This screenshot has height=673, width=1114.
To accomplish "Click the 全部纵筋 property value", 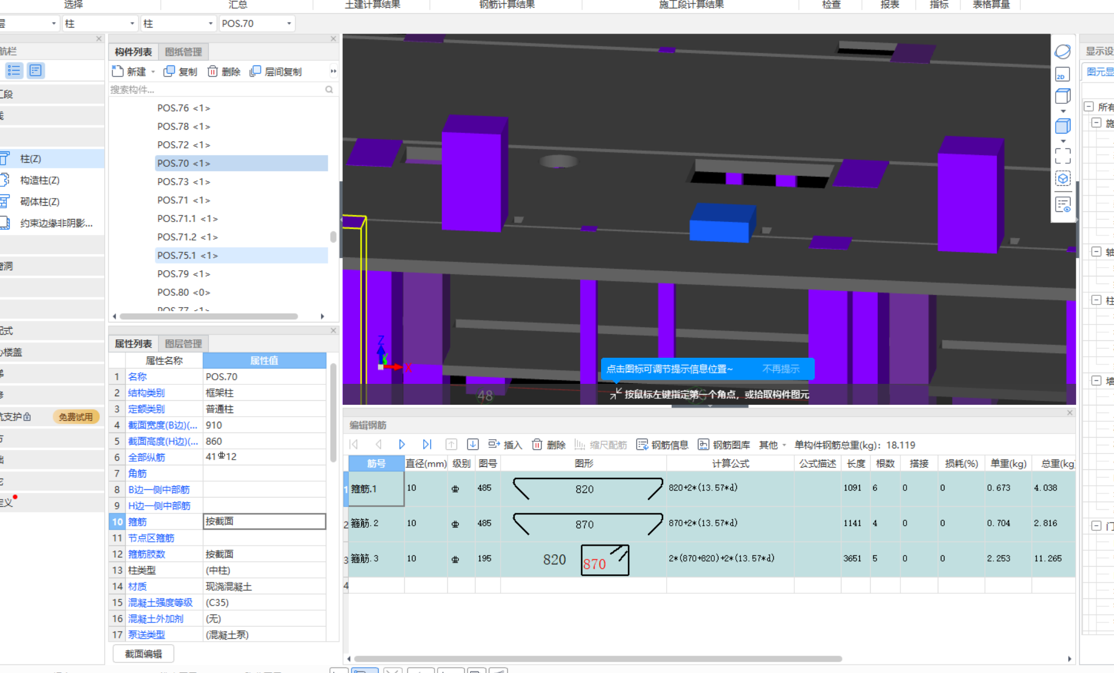I will [264, 457].
